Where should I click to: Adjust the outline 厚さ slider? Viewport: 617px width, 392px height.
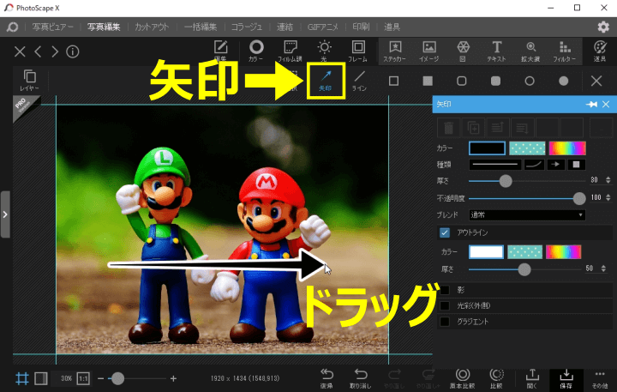tap(524, 269)
